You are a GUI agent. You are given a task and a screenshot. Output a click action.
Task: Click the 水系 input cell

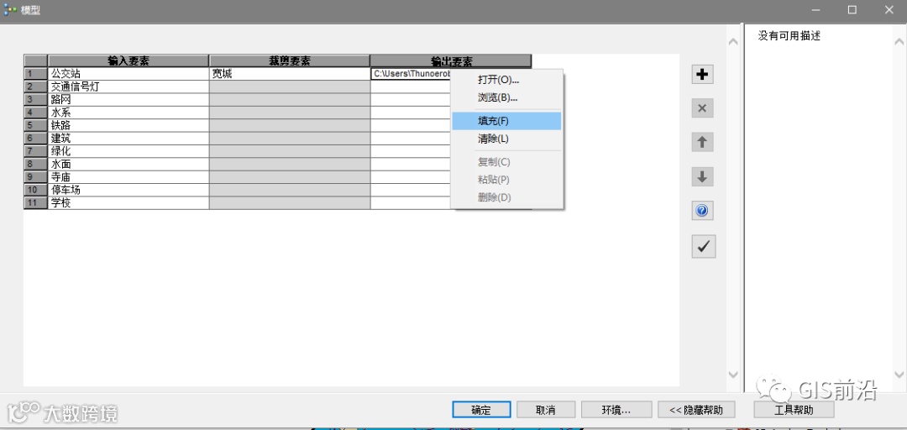128,113
